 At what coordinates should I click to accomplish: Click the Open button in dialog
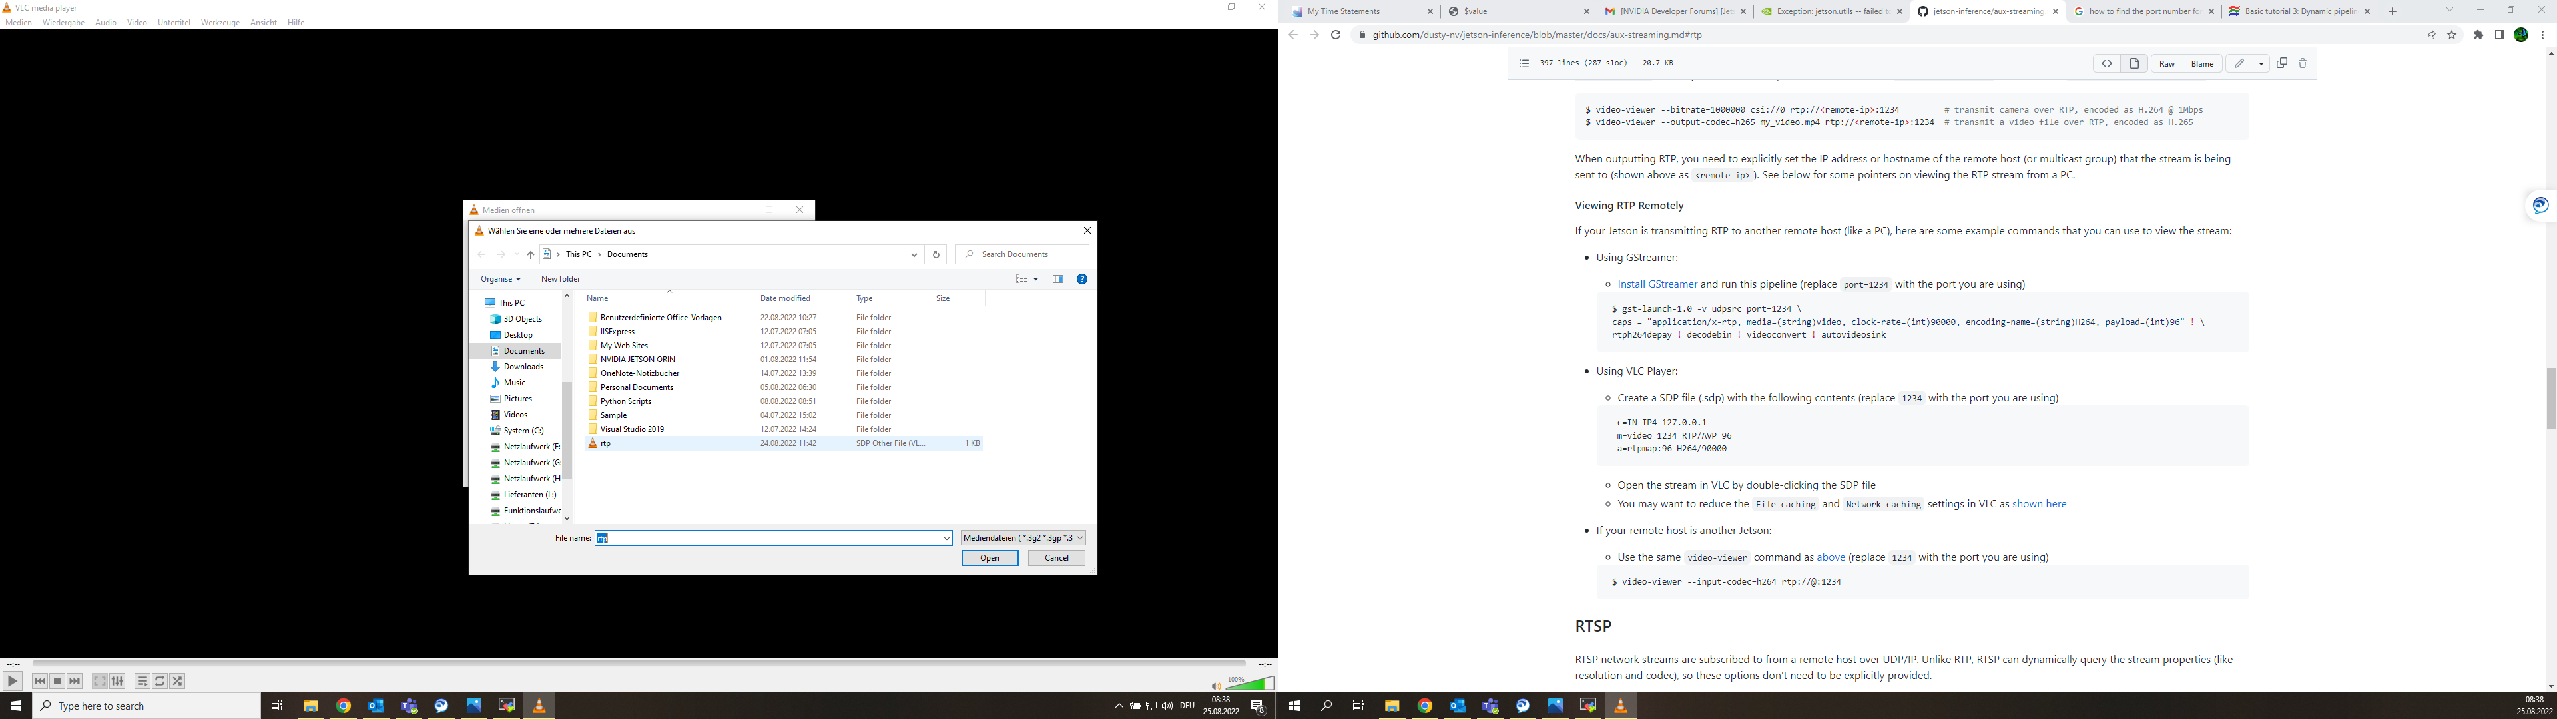pyautogui.click(x=990, y=558)
